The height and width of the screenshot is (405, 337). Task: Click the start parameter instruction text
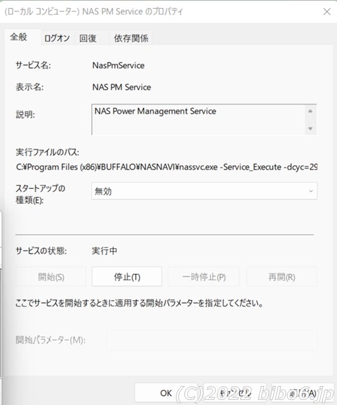tap(139, 302)
